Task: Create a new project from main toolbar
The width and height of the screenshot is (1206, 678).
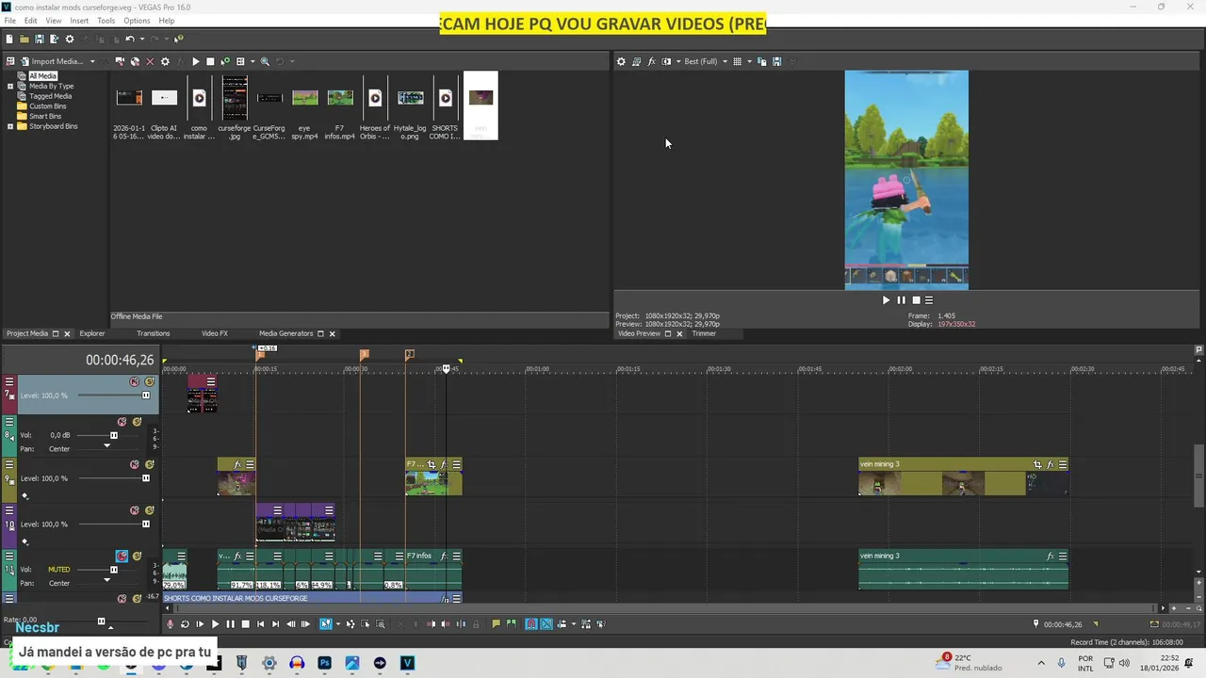Action: pos(9,40)
